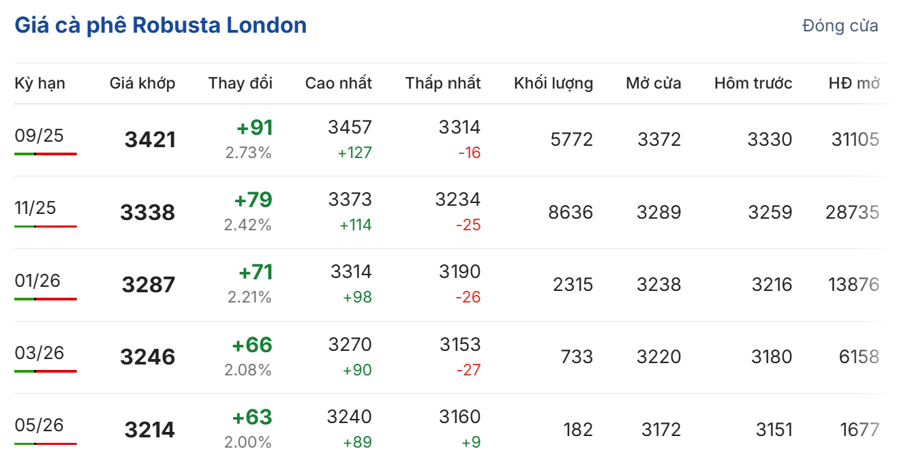Click the "Thấp nhất" column header
Viewport: 897px width, 466px height.
click(x=443, y=83)
